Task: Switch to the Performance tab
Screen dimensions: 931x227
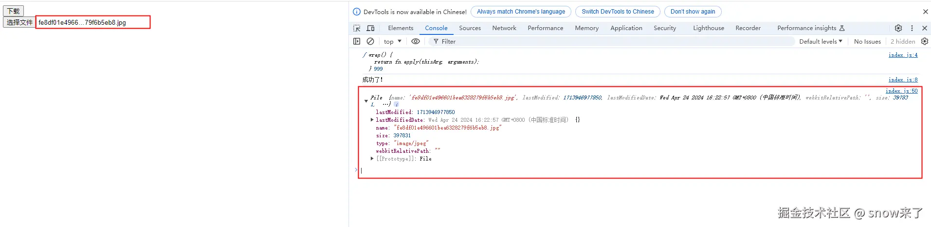Action: (546, 28)
